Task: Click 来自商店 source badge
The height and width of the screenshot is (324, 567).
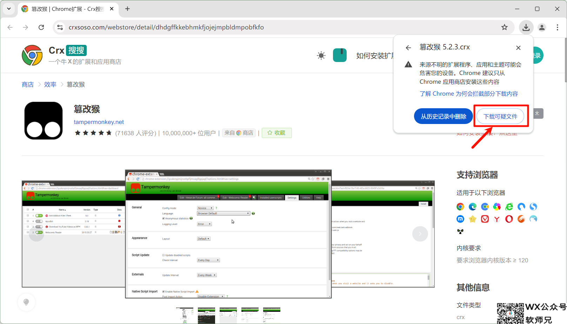Action: pyautogui.click(x=239, y=133)
